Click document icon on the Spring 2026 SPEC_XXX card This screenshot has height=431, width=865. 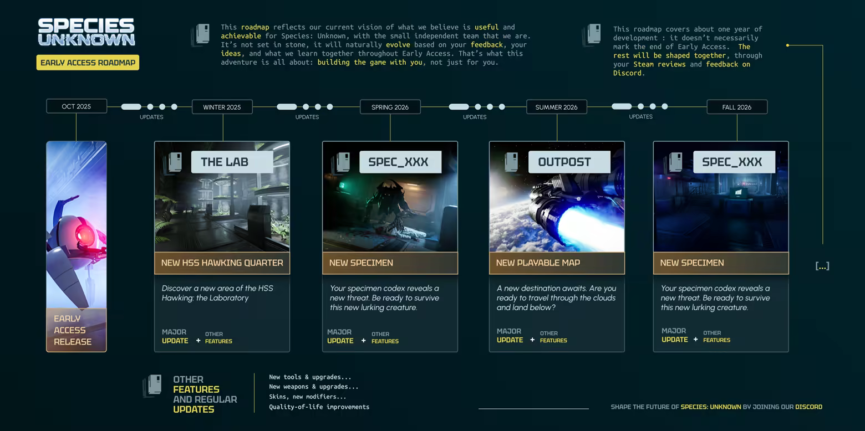tap(342, 162)
